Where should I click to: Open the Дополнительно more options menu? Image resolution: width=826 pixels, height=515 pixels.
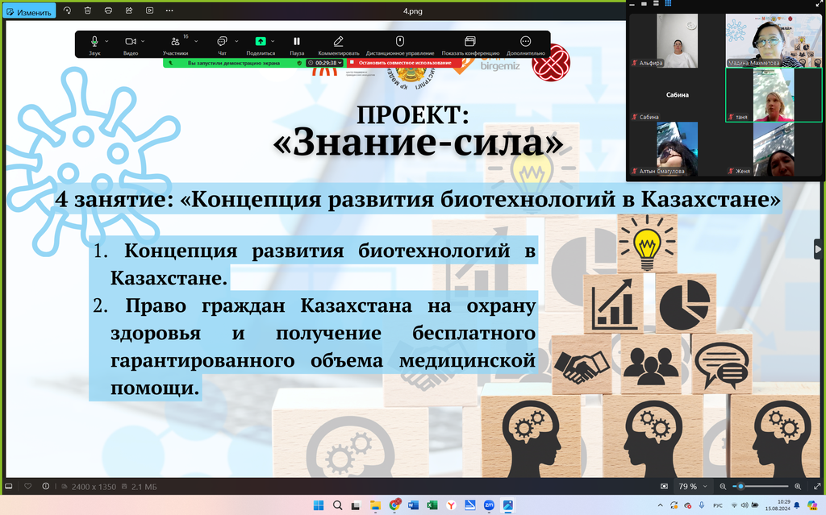pos(526,42)
